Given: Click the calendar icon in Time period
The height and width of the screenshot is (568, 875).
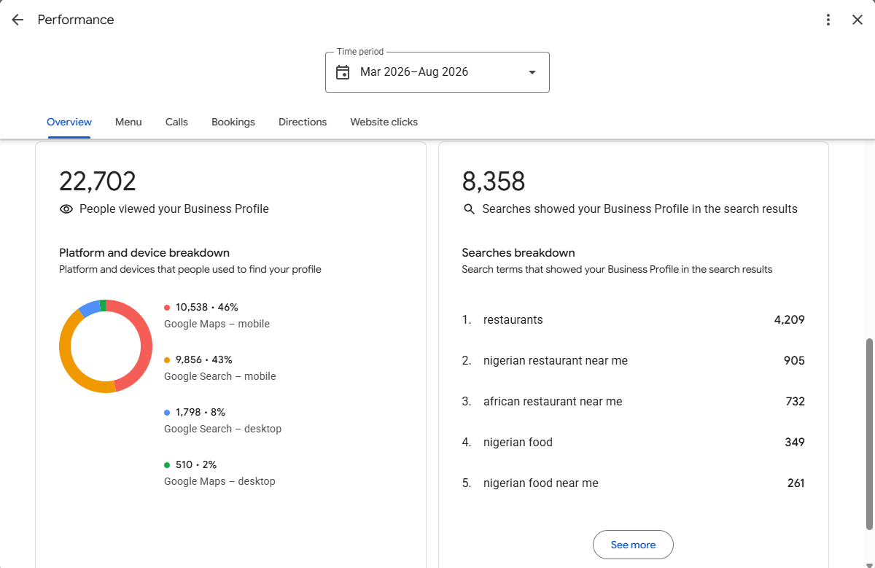Looking at the screenshot, I should pos(343,72).
